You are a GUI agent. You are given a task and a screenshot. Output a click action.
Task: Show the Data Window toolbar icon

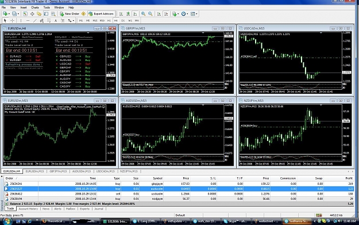32,14
